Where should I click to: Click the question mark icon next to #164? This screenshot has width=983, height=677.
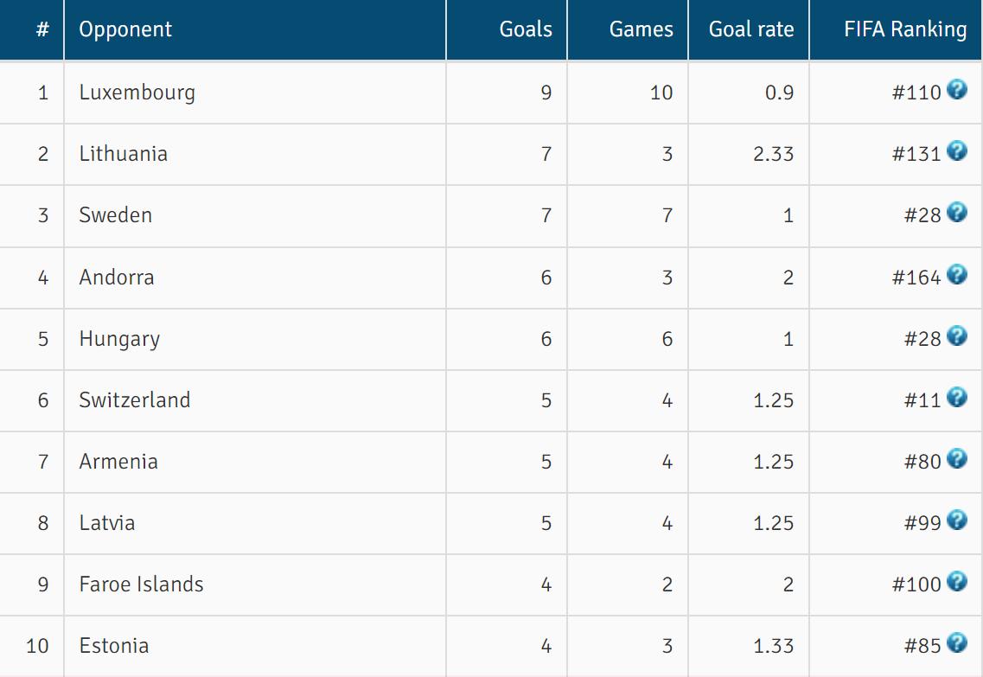(x=956, y=274)
